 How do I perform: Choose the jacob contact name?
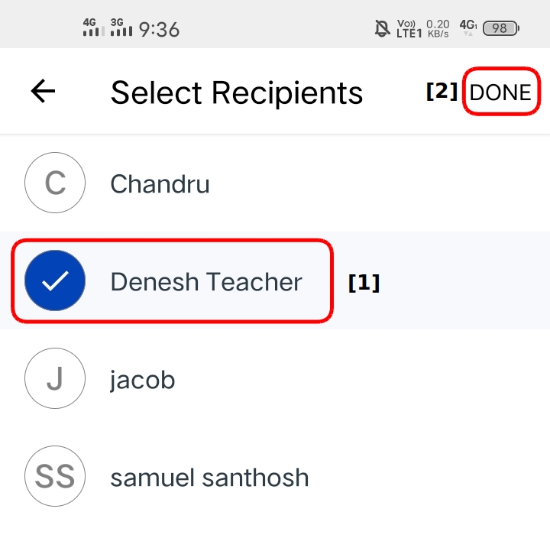click(143, 380)
